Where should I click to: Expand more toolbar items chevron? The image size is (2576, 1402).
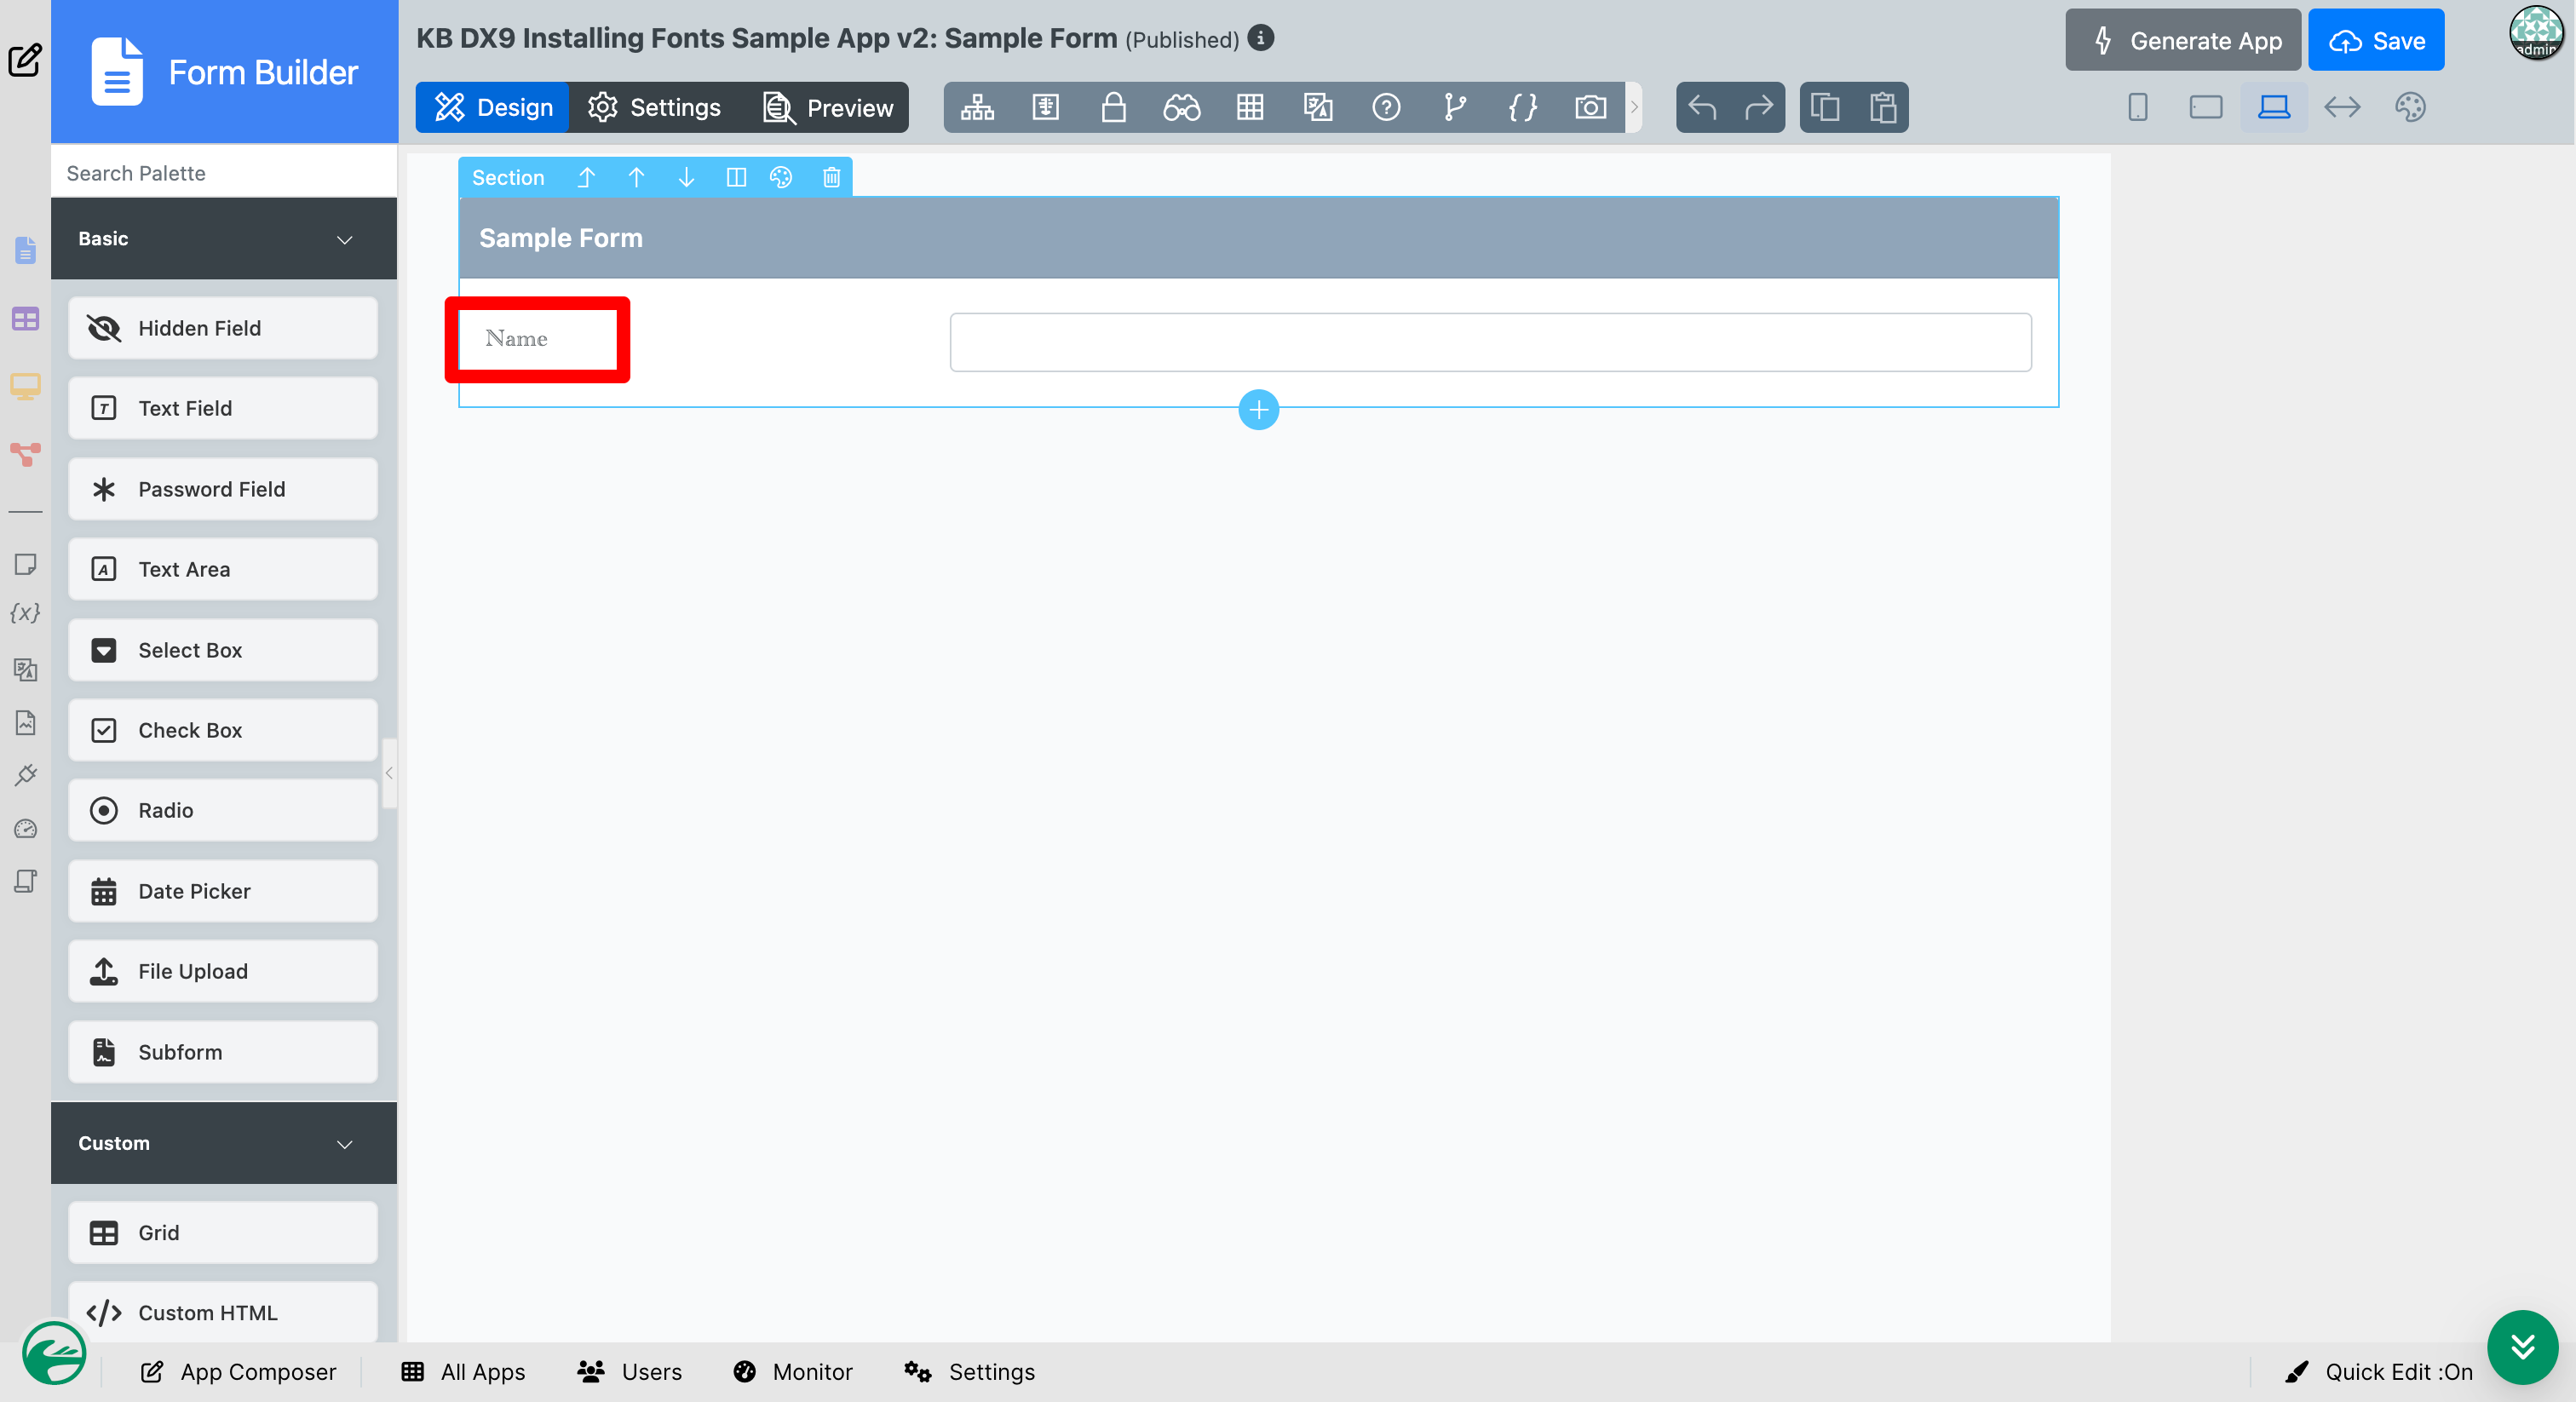click(1633, 107)
